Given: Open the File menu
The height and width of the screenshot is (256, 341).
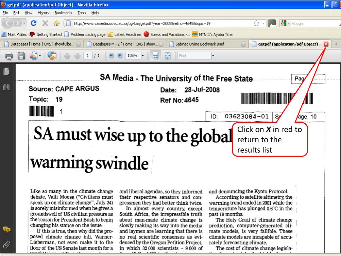Looking at the screenshot, I should (x=5, y=13).
